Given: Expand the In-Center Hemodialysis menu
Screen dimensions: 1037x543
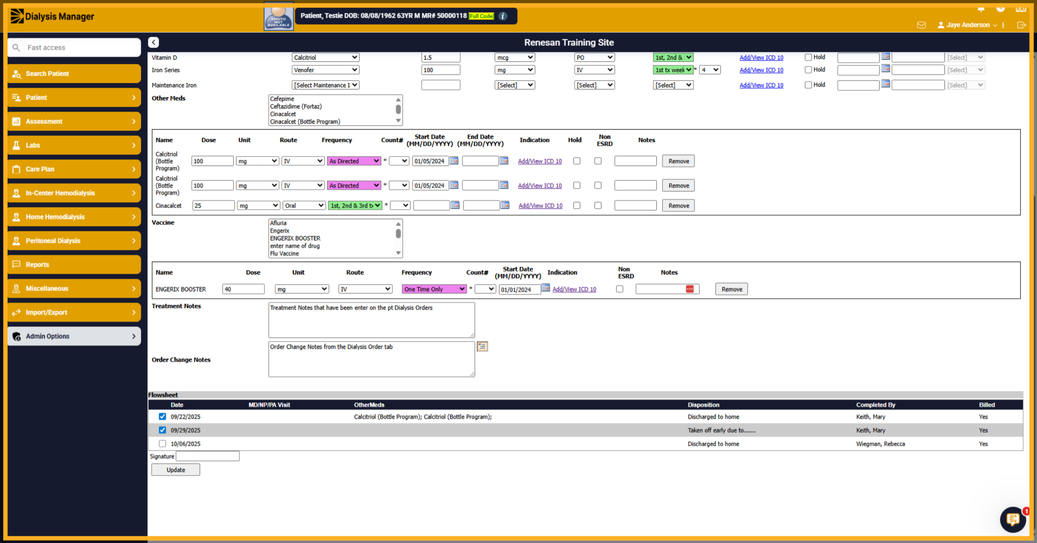Looking at the screenshot, I should pyautogui.click(x=74, y=193).
